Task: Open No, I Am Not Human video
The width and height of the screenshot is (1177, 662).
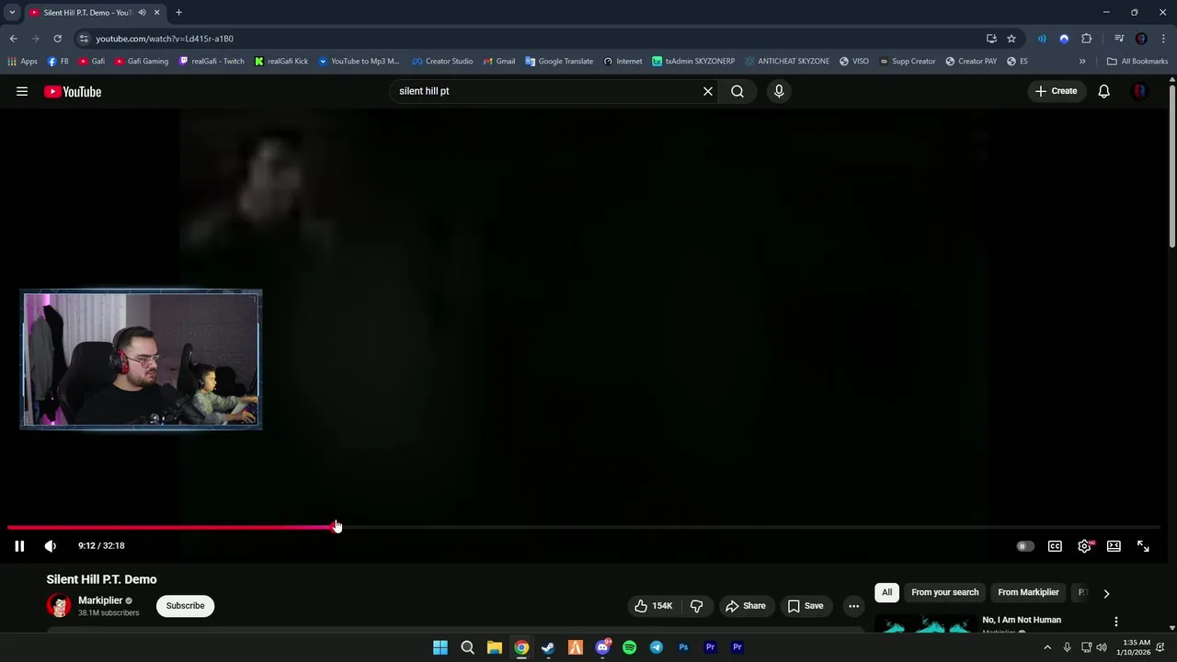Action: 1021,620
